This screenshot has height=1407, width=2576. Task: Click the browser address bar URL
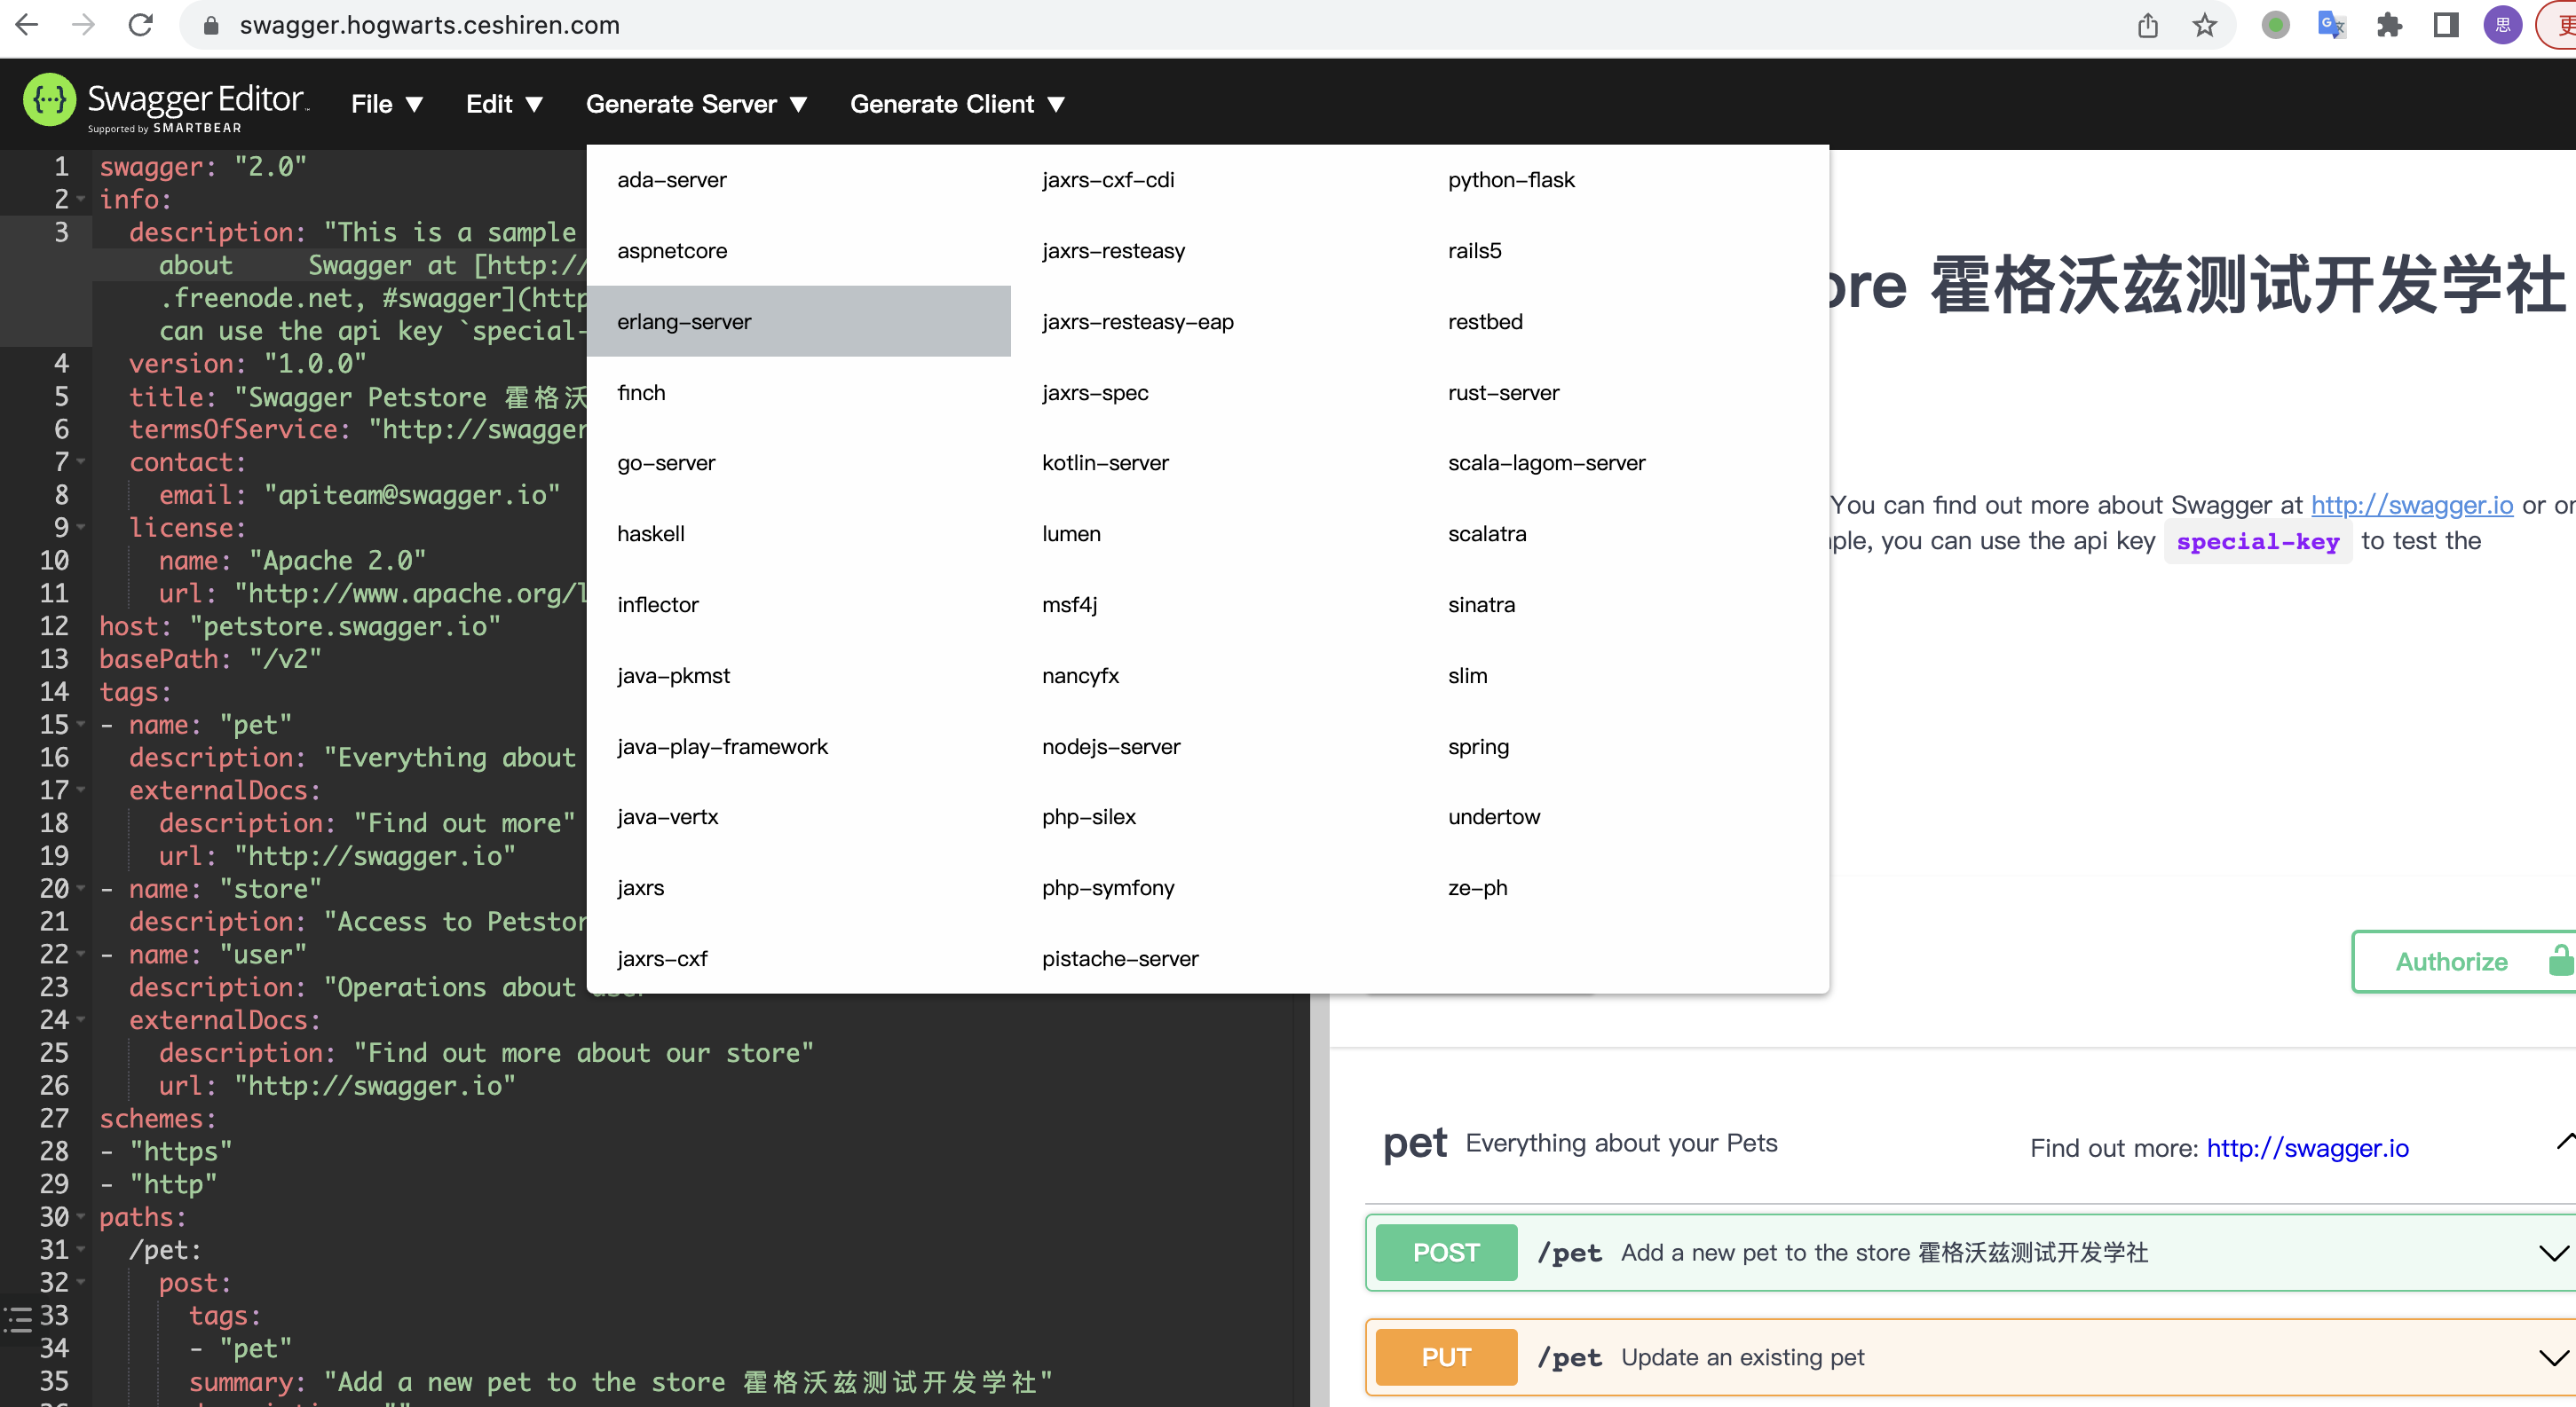point(430,25)
